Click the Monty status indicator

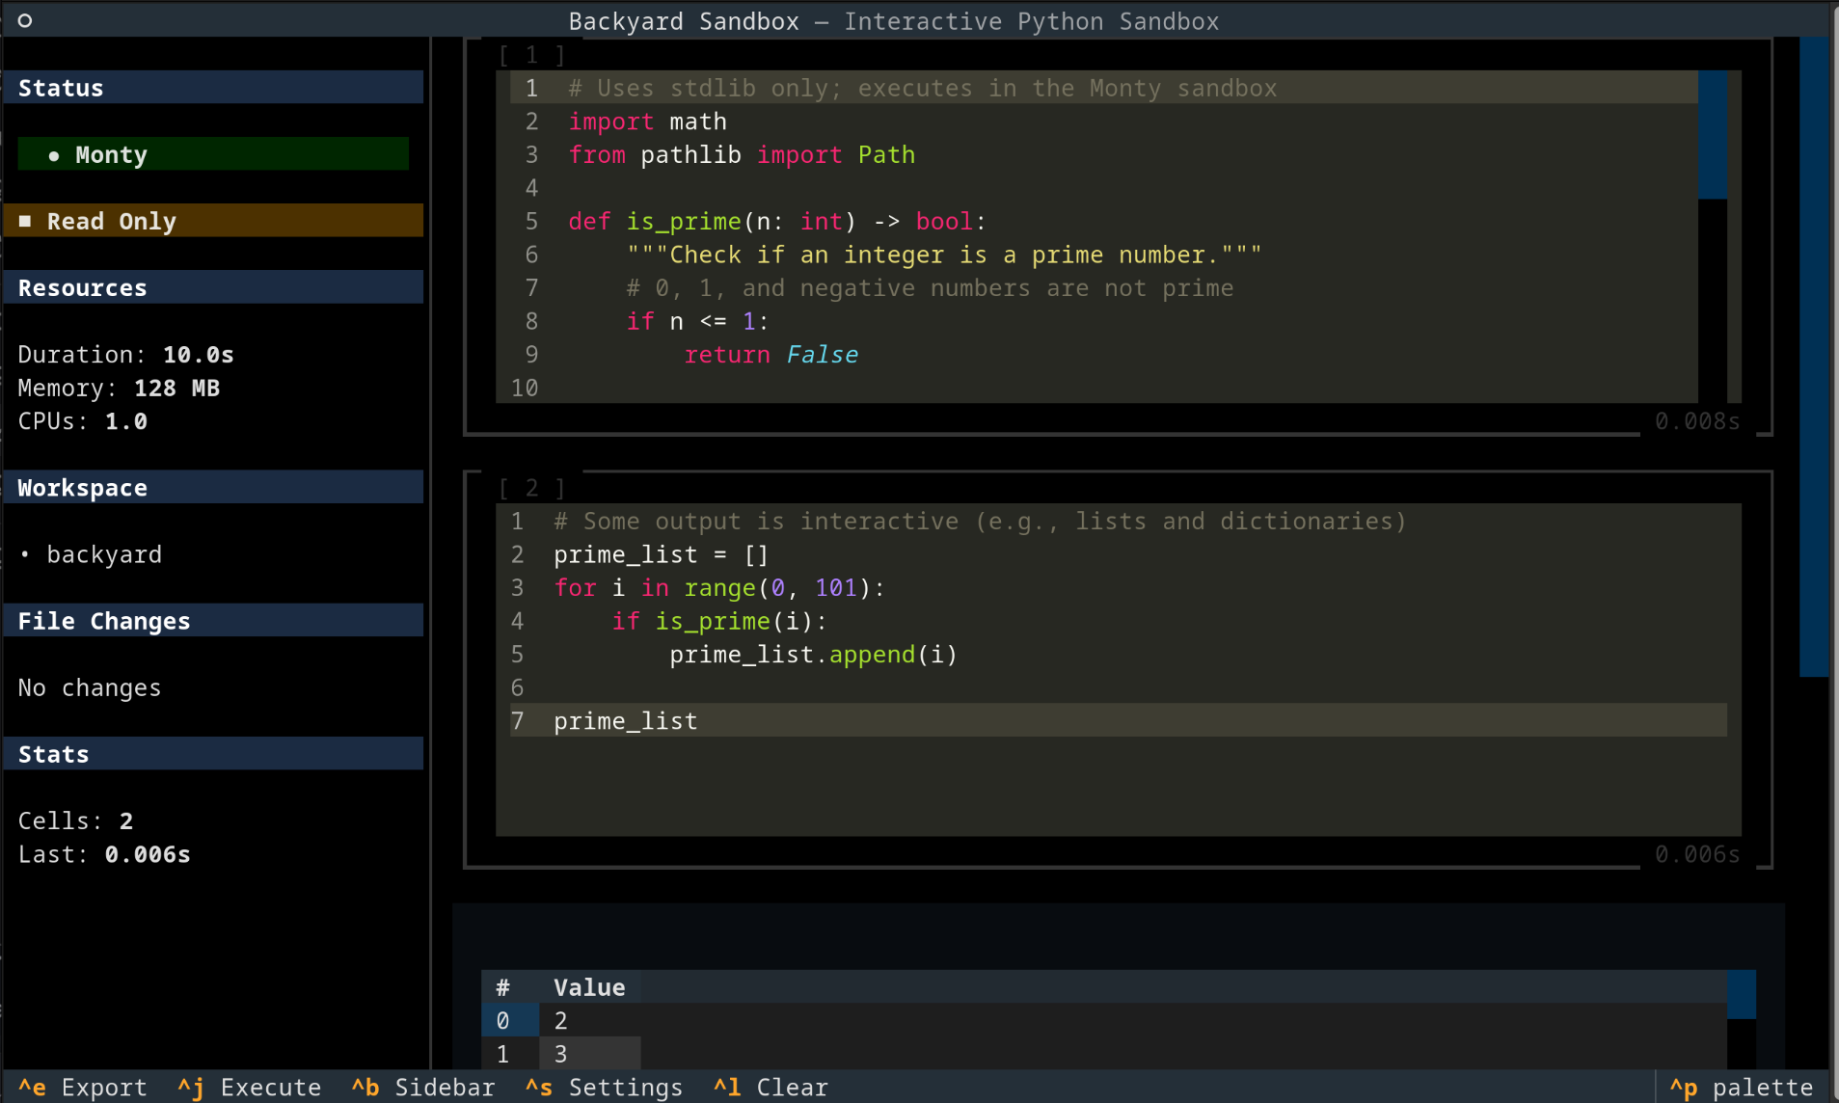tap(213, 154)
